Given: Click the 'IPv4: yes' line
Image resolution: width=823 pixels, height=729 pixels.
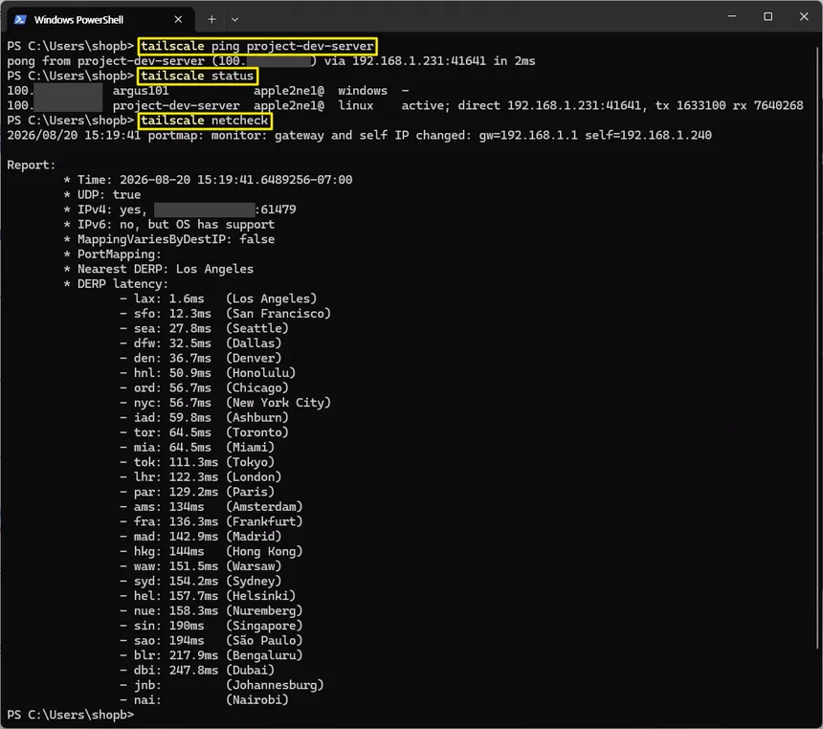Looking at the screenshot, I should coord(180,210).
